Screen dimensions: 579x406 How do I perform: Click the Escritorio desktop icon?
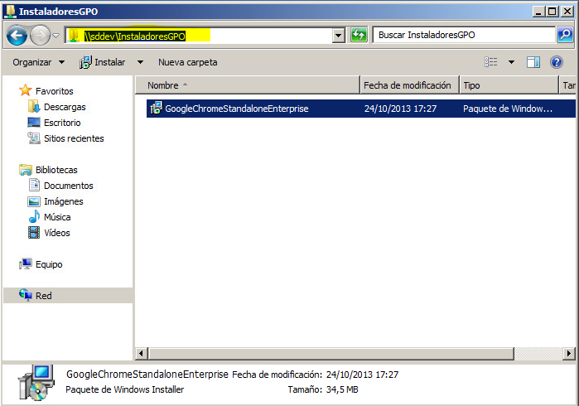[34, 123]
